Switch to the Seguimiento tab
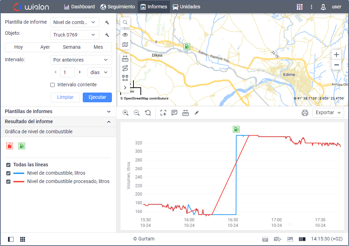This screenshot has width=349, height=246. tap(117, 7)
